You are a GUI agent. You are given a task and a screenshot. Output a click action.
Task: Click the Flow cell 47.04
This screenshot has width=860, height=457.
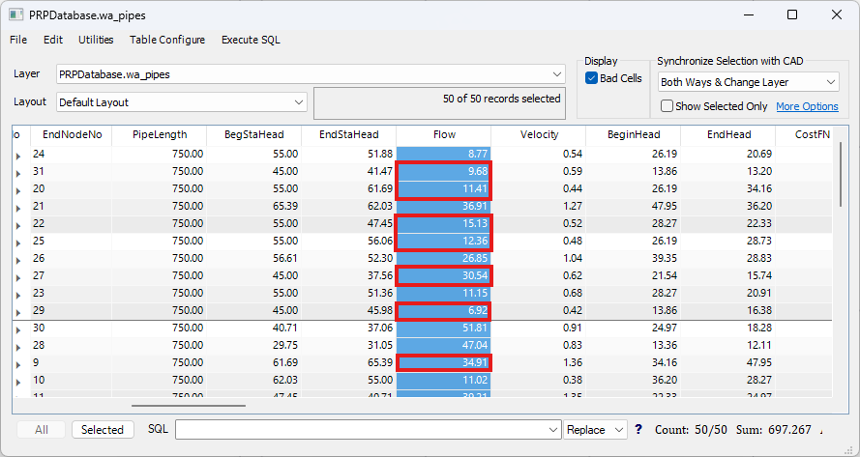(x=444, y=345)
